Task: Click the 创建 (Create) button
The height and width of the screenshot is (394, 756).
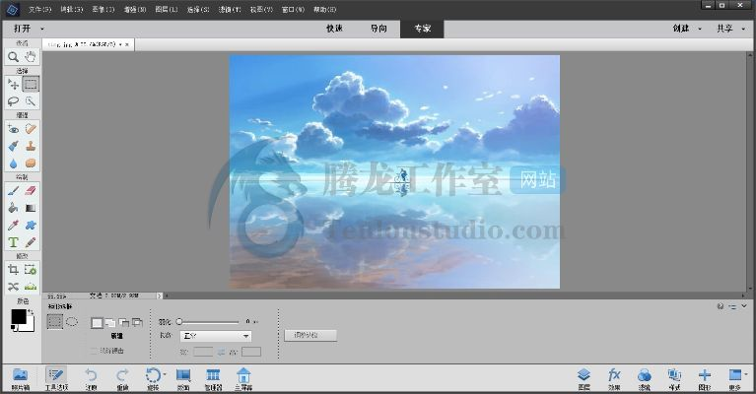Action: 684,29
